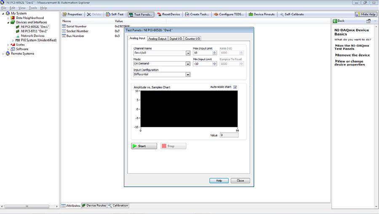Click Reset Device in toolbar
379x214 pixels.
click(x=168, y=14)
